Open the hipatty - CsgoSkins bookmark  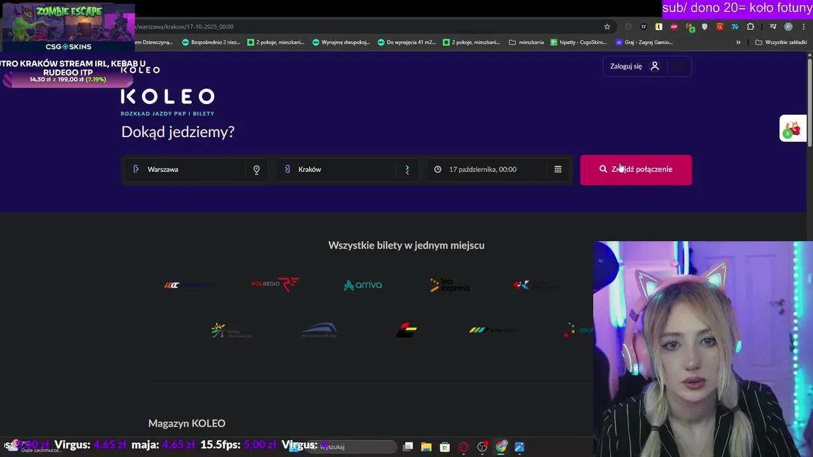(579, 43)
